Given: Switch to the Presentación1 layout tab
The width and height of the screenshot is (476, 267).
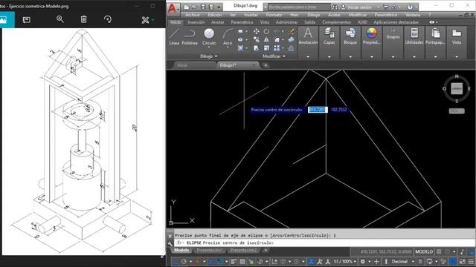Looking at the screenshot, I should (x=210, y=251).
